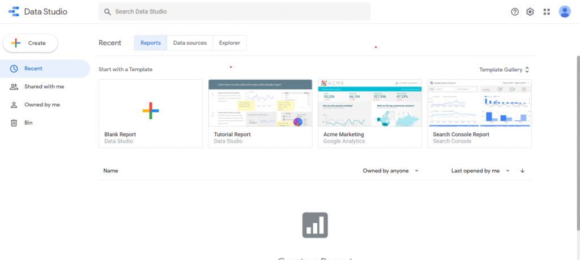
Task: Expand the Template Gallery
Action: pyautogui.click(x=504, y=70)
